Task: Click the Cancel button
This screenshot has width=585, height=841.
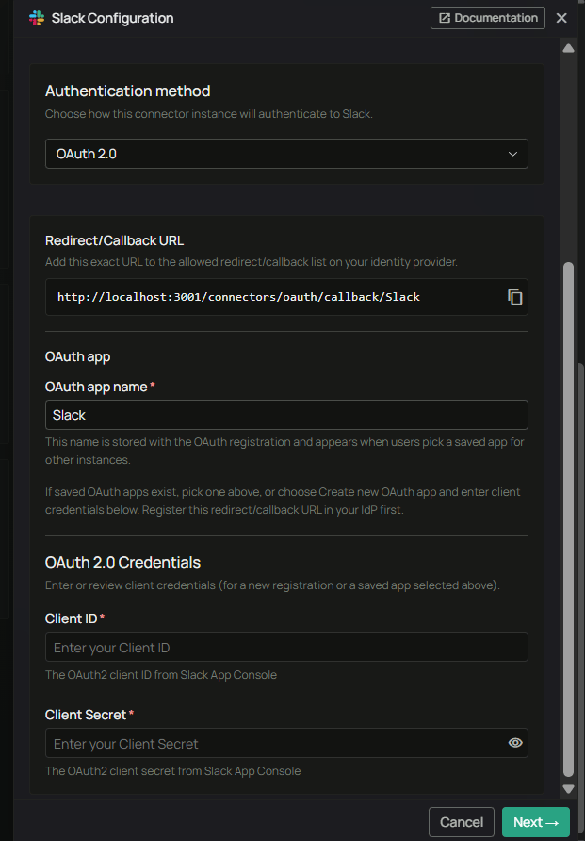Action: point(462,822)
